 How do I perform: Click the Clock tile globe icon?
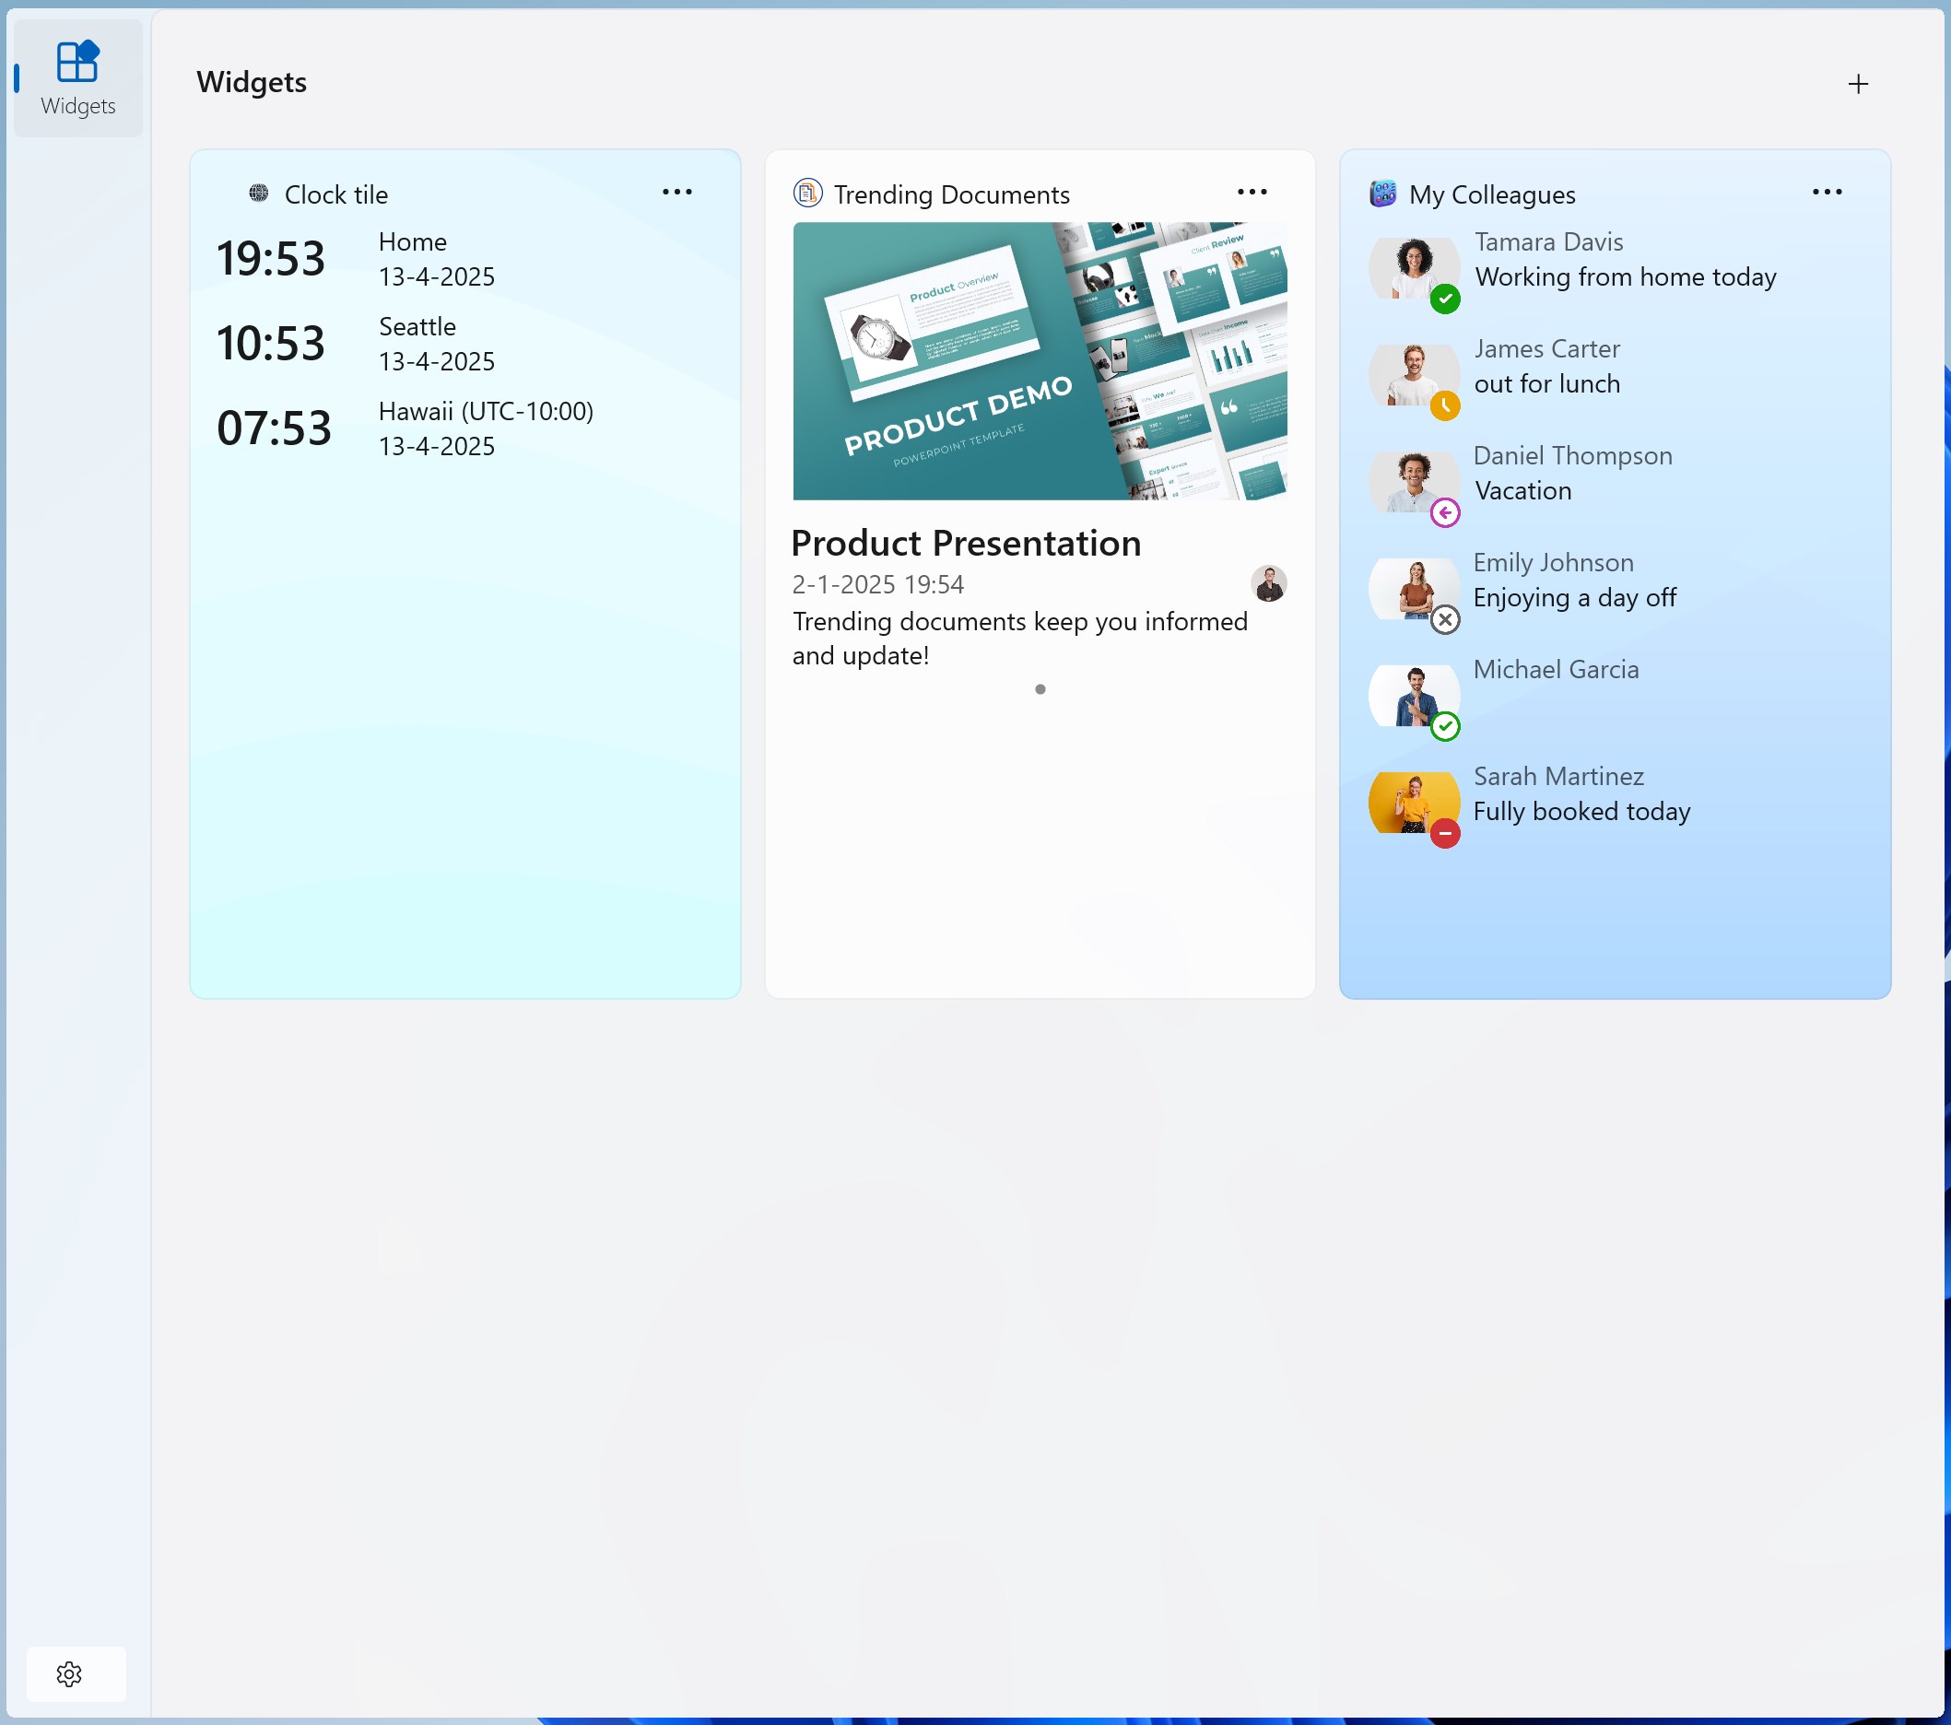259,194
